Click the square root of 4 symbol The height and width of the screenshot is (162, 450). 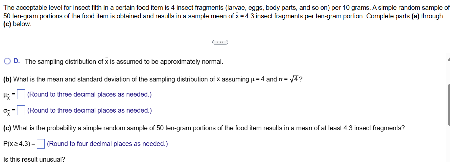tap(294, 79)
